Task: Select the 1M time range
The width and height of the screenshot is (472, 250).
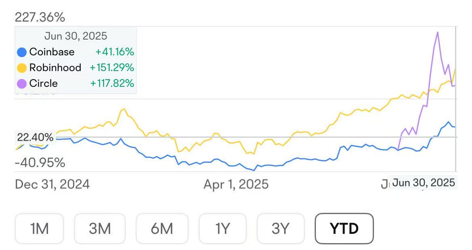Action: (x=39, y=229)
